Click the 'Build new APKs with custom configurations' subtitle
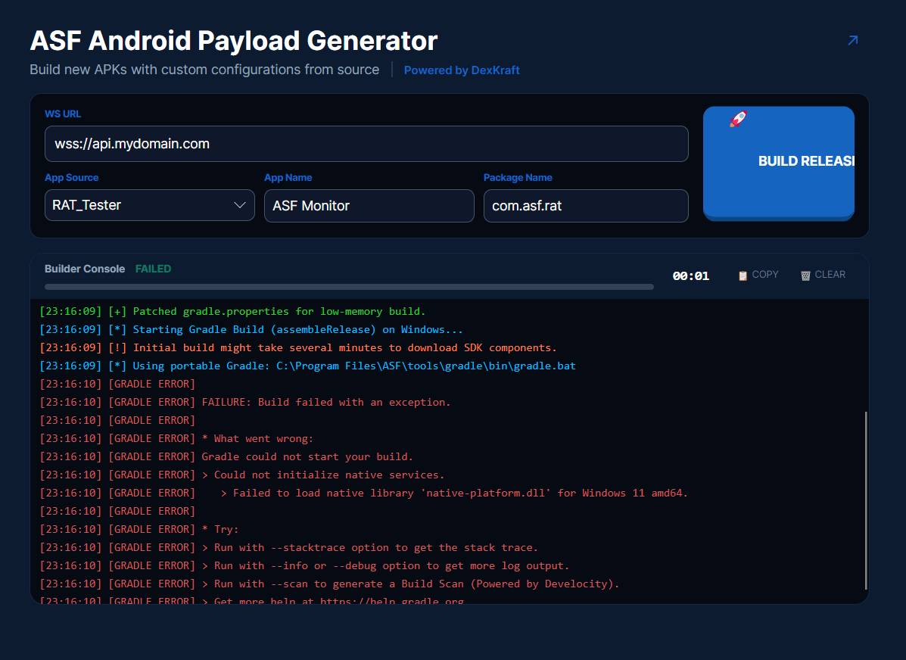 (x=204, y=70)
